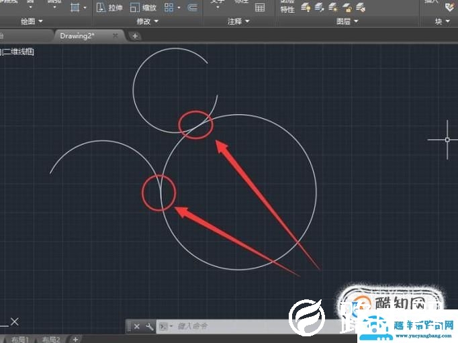Click the Offset tool icon
The image size is (458, 343).
[x=193, y=7]
